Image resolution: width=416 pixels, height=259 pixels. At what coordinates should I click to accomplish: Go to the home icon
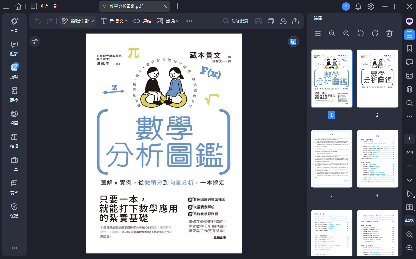[18, 6]
